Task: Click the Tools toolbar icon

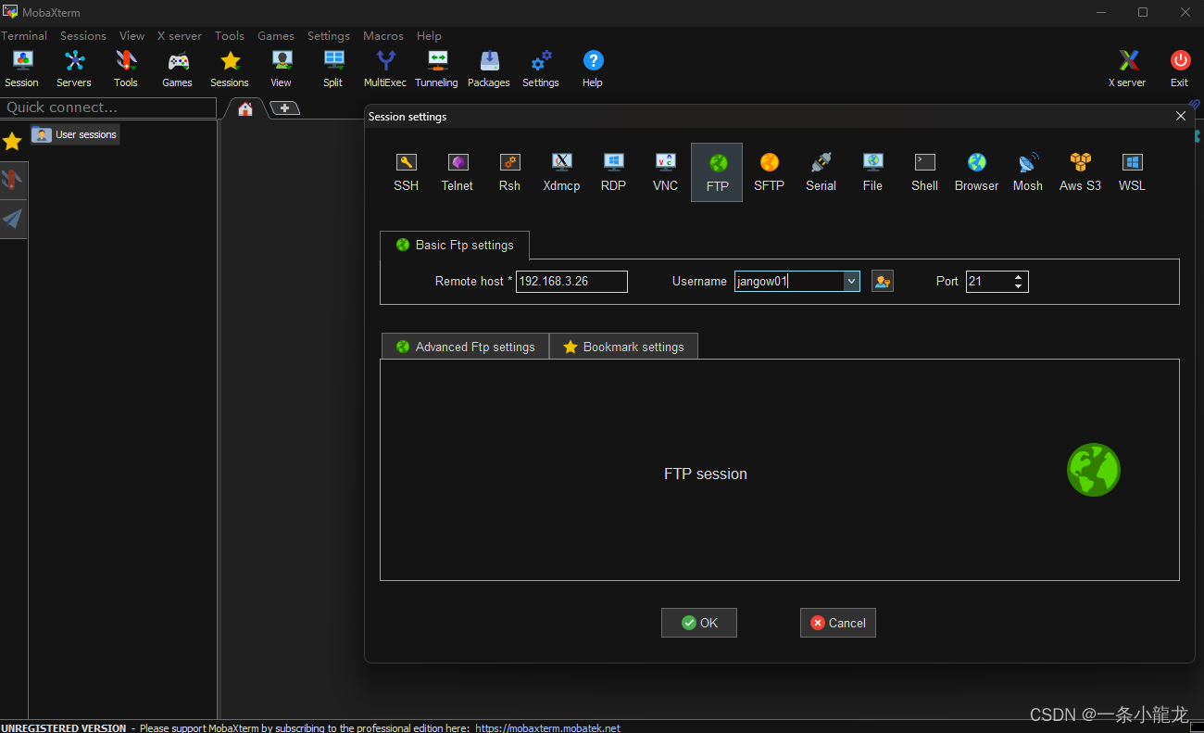Action: [126, 69]
